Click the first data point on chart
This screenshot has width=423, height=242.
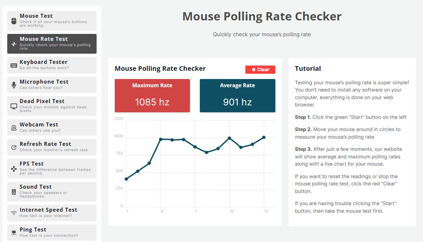click(126, 179)
